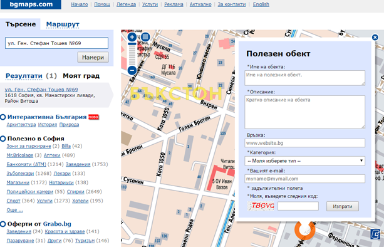The image size is (384, 247).
Task: Open the Аптеки link
Action: coord(52,155)
